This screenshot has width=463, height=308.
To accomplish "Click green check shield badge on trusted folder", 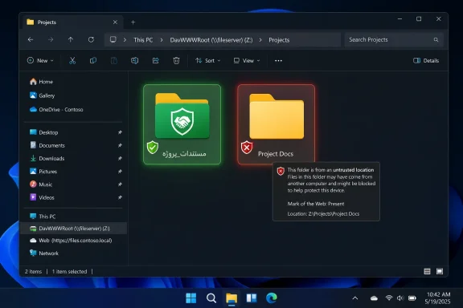I will coord(153,148).
